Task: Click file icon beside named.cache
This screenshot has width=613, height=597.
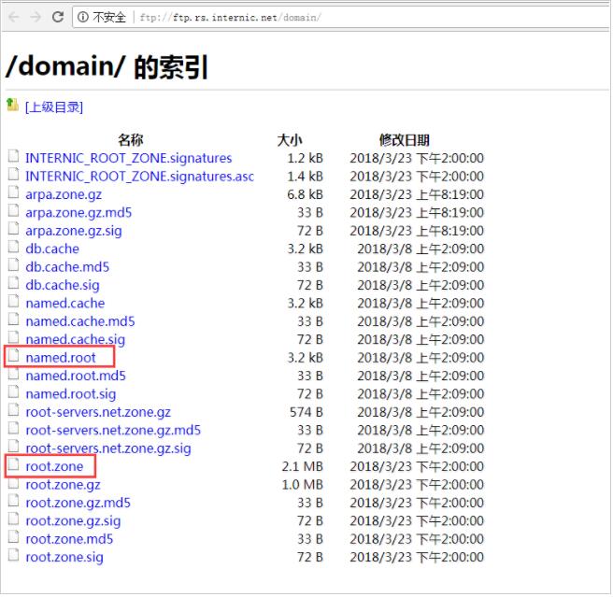Action: 13,301
